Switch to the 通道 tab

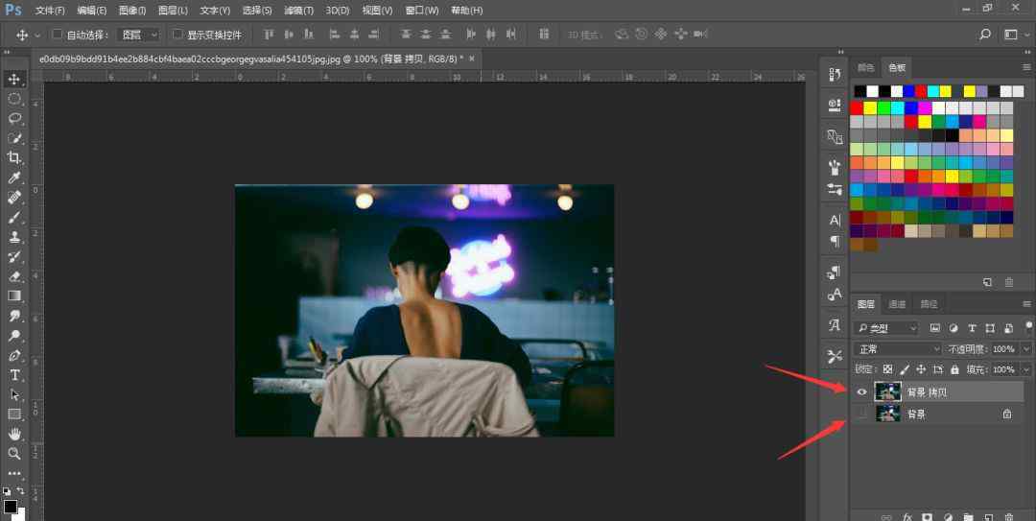click(x=897, y=304)
